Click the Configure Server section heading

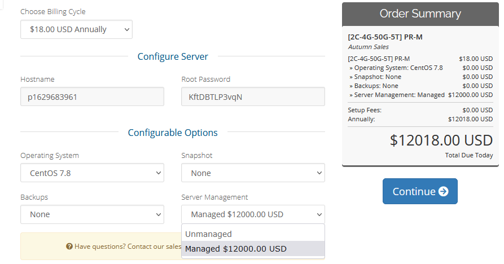pos(173,56)
